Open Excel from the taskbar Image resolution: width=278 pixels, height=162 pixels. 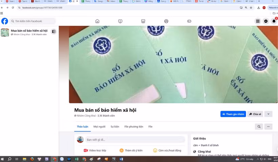77,159
